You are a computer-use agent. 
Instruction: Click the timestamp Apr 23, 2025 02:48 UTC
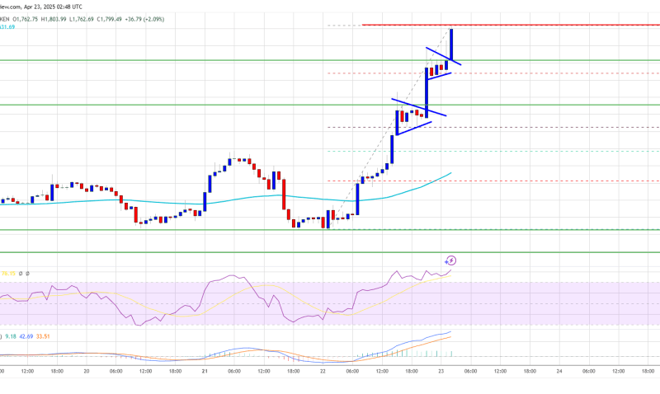(54, 7)
